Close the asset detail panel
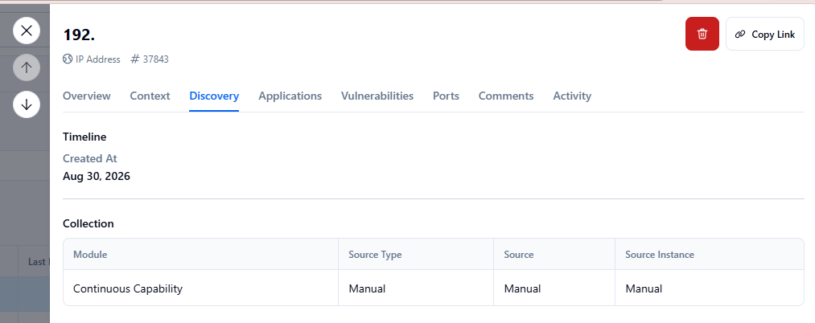The width and height of the screenshot is (815, 323). [x=27, y=30]
